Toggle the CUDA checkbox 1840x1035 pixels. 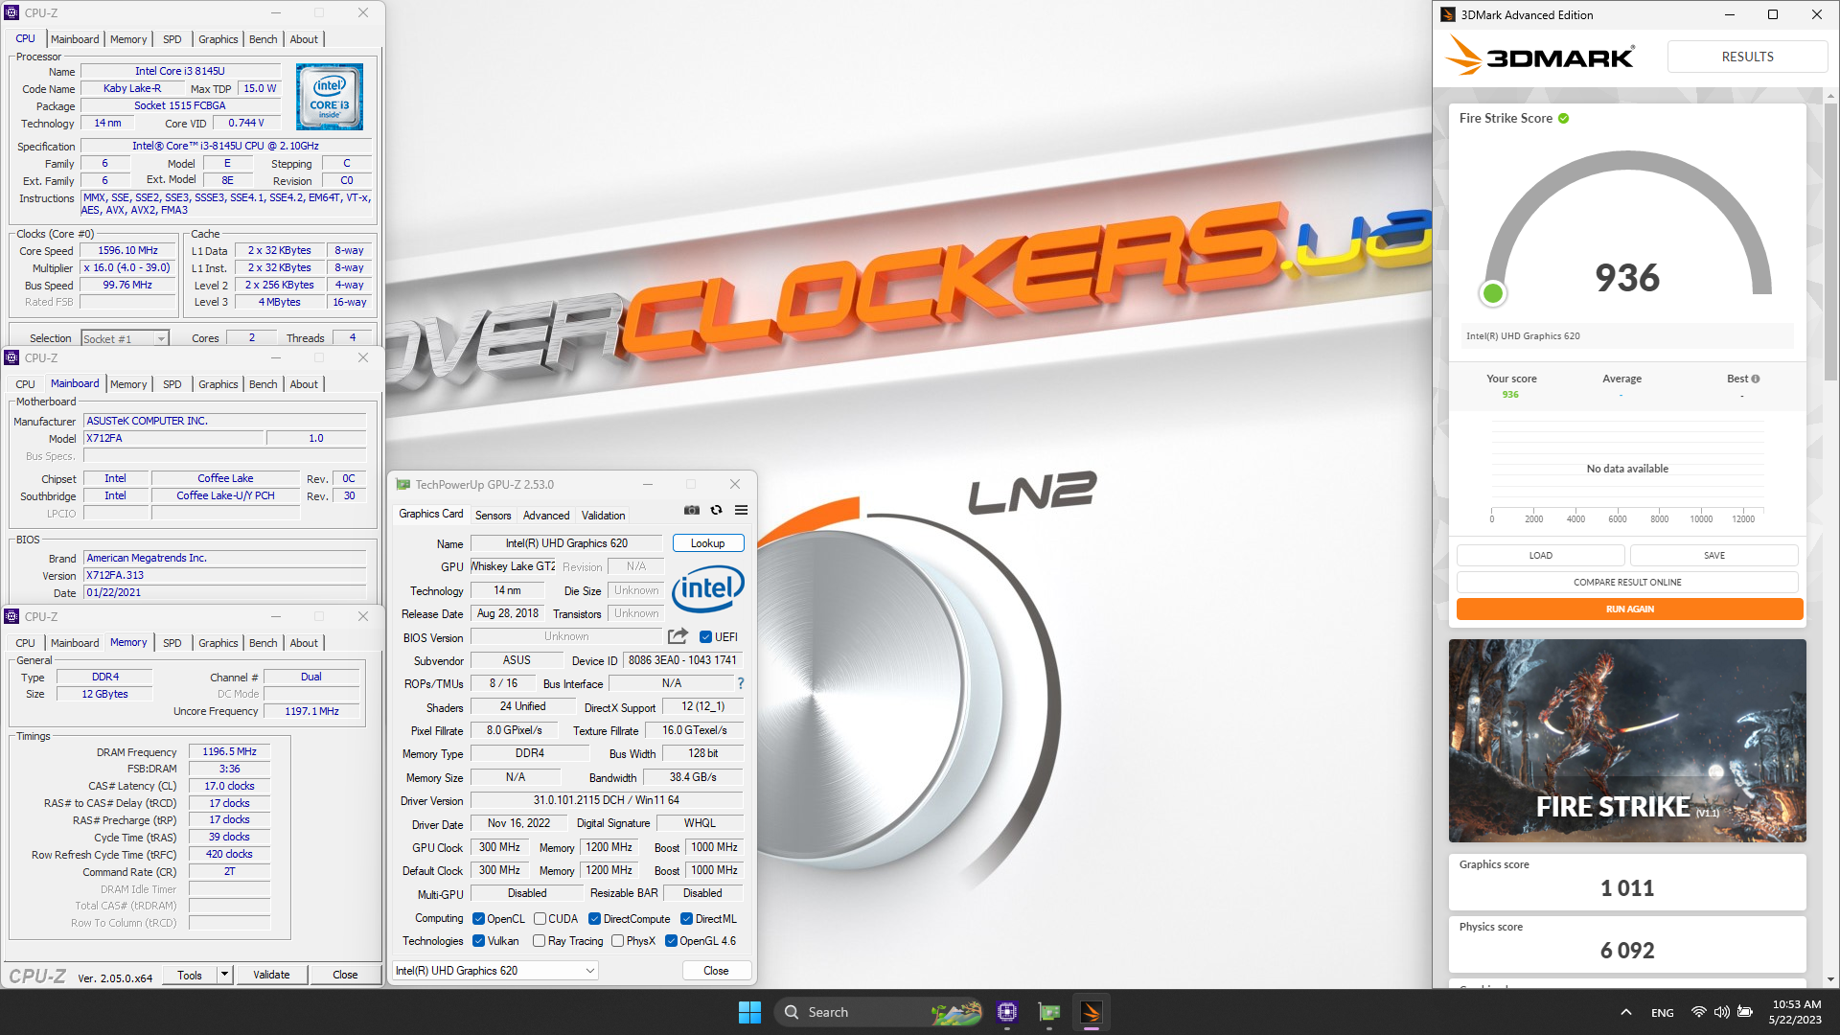540,919
